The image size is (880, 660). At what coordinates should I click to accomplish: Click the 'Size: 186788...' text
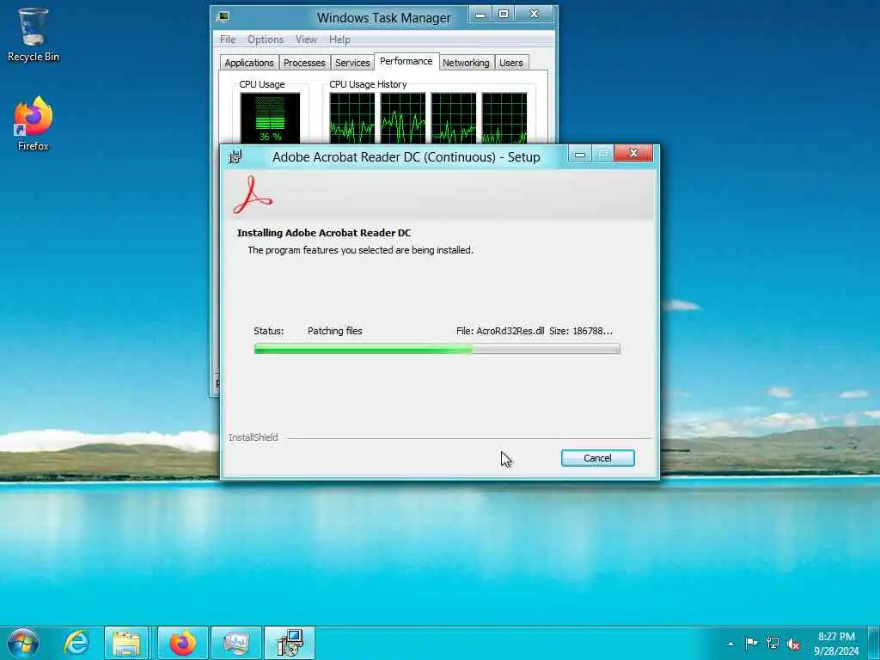pyautogui.click(x=581, y=331)
